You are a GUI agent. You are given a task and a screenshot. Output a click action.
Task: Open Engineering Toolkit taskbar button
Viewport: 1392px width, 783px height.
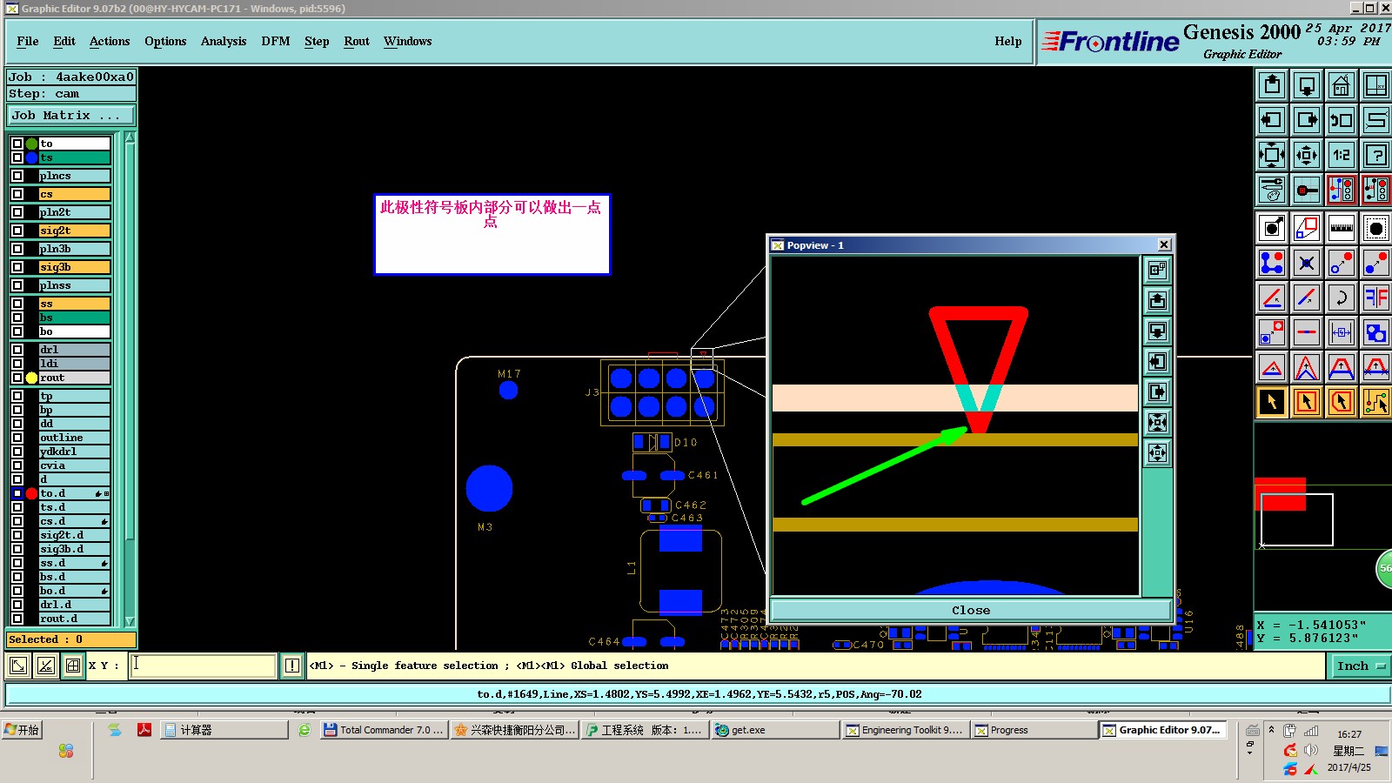905,730
